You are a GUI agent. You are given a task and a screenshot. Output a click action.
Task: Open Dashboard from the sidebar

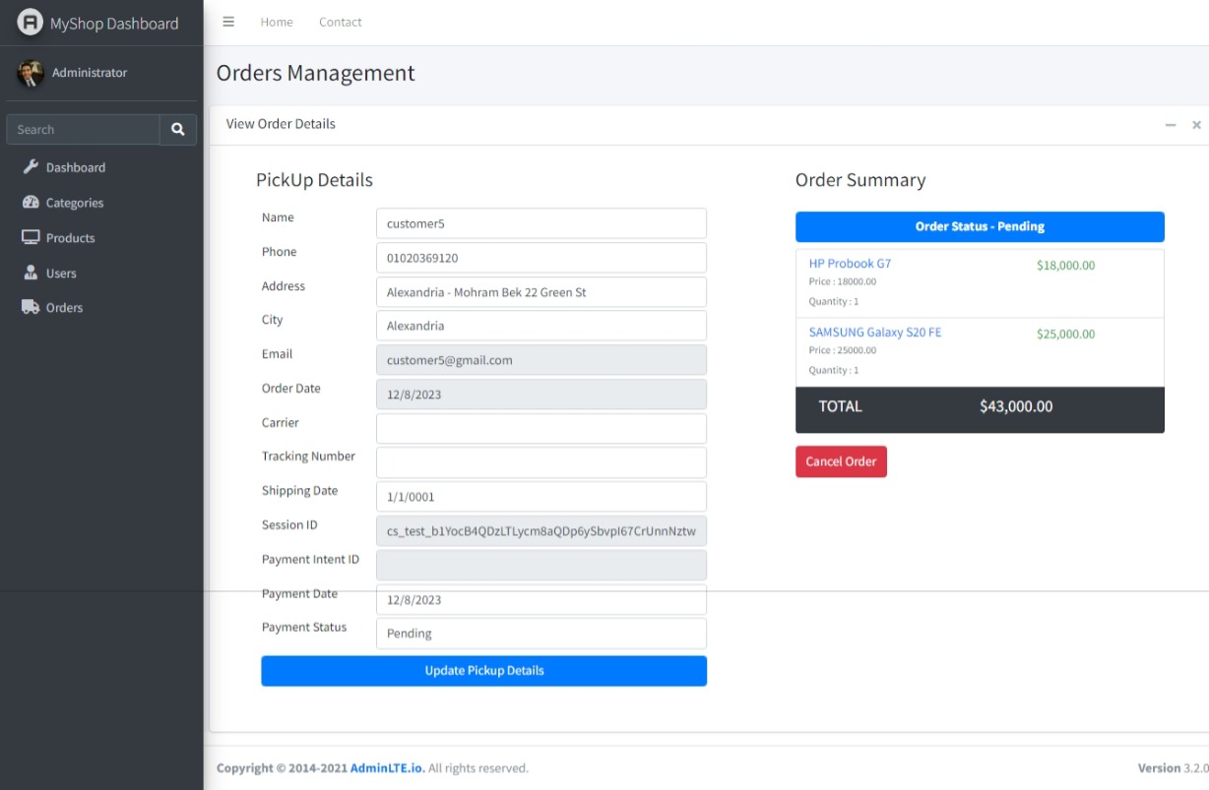click(75, 167)
